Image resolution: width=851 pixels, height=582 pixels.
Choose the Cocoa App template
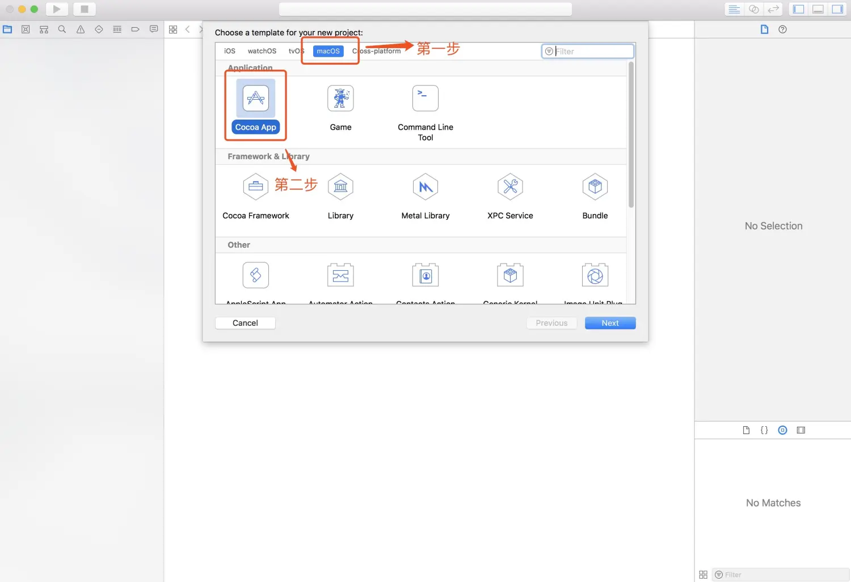click(256, 106)
